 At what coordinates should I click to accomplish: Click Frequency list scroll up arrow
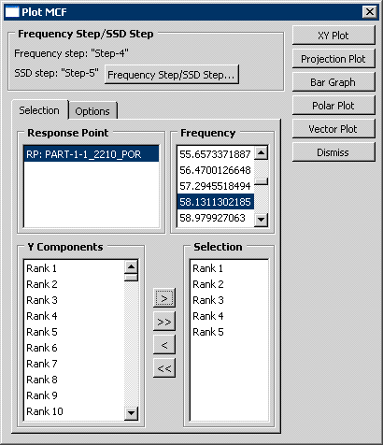pyautogui.click(x=261, y=153)
